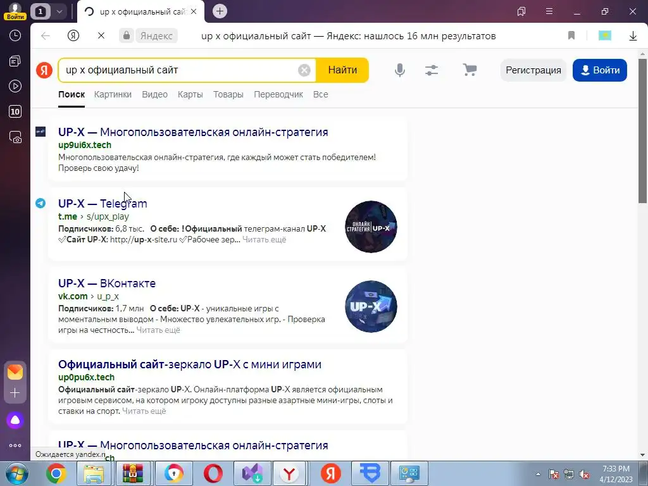Open the downloads arrow icon

click(633, 36)
